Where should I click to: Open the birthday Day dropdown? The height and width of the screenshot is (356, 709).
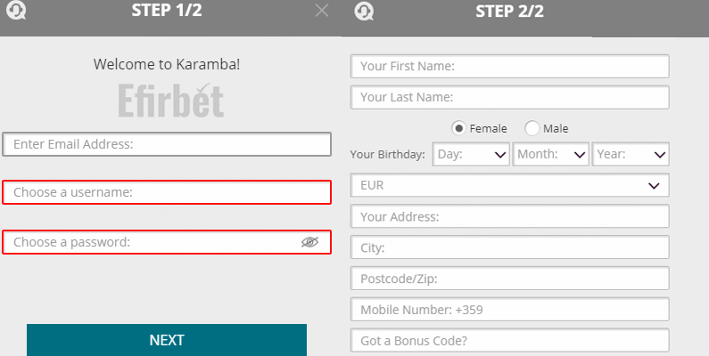471,154
